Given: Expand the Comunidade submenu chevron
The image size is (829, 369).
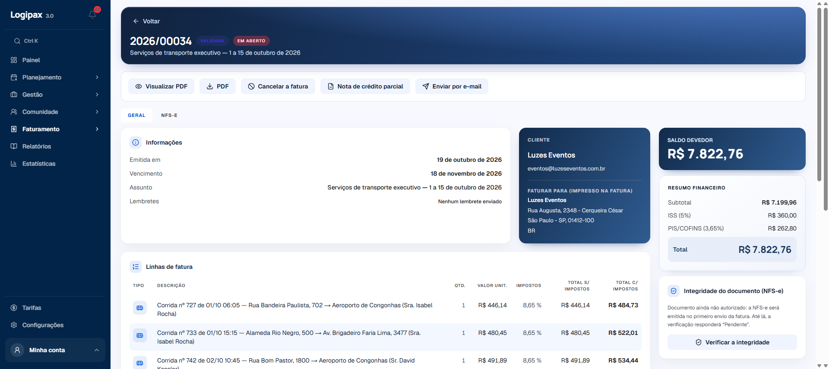Looking at the screenshot, I should point(97,112).
